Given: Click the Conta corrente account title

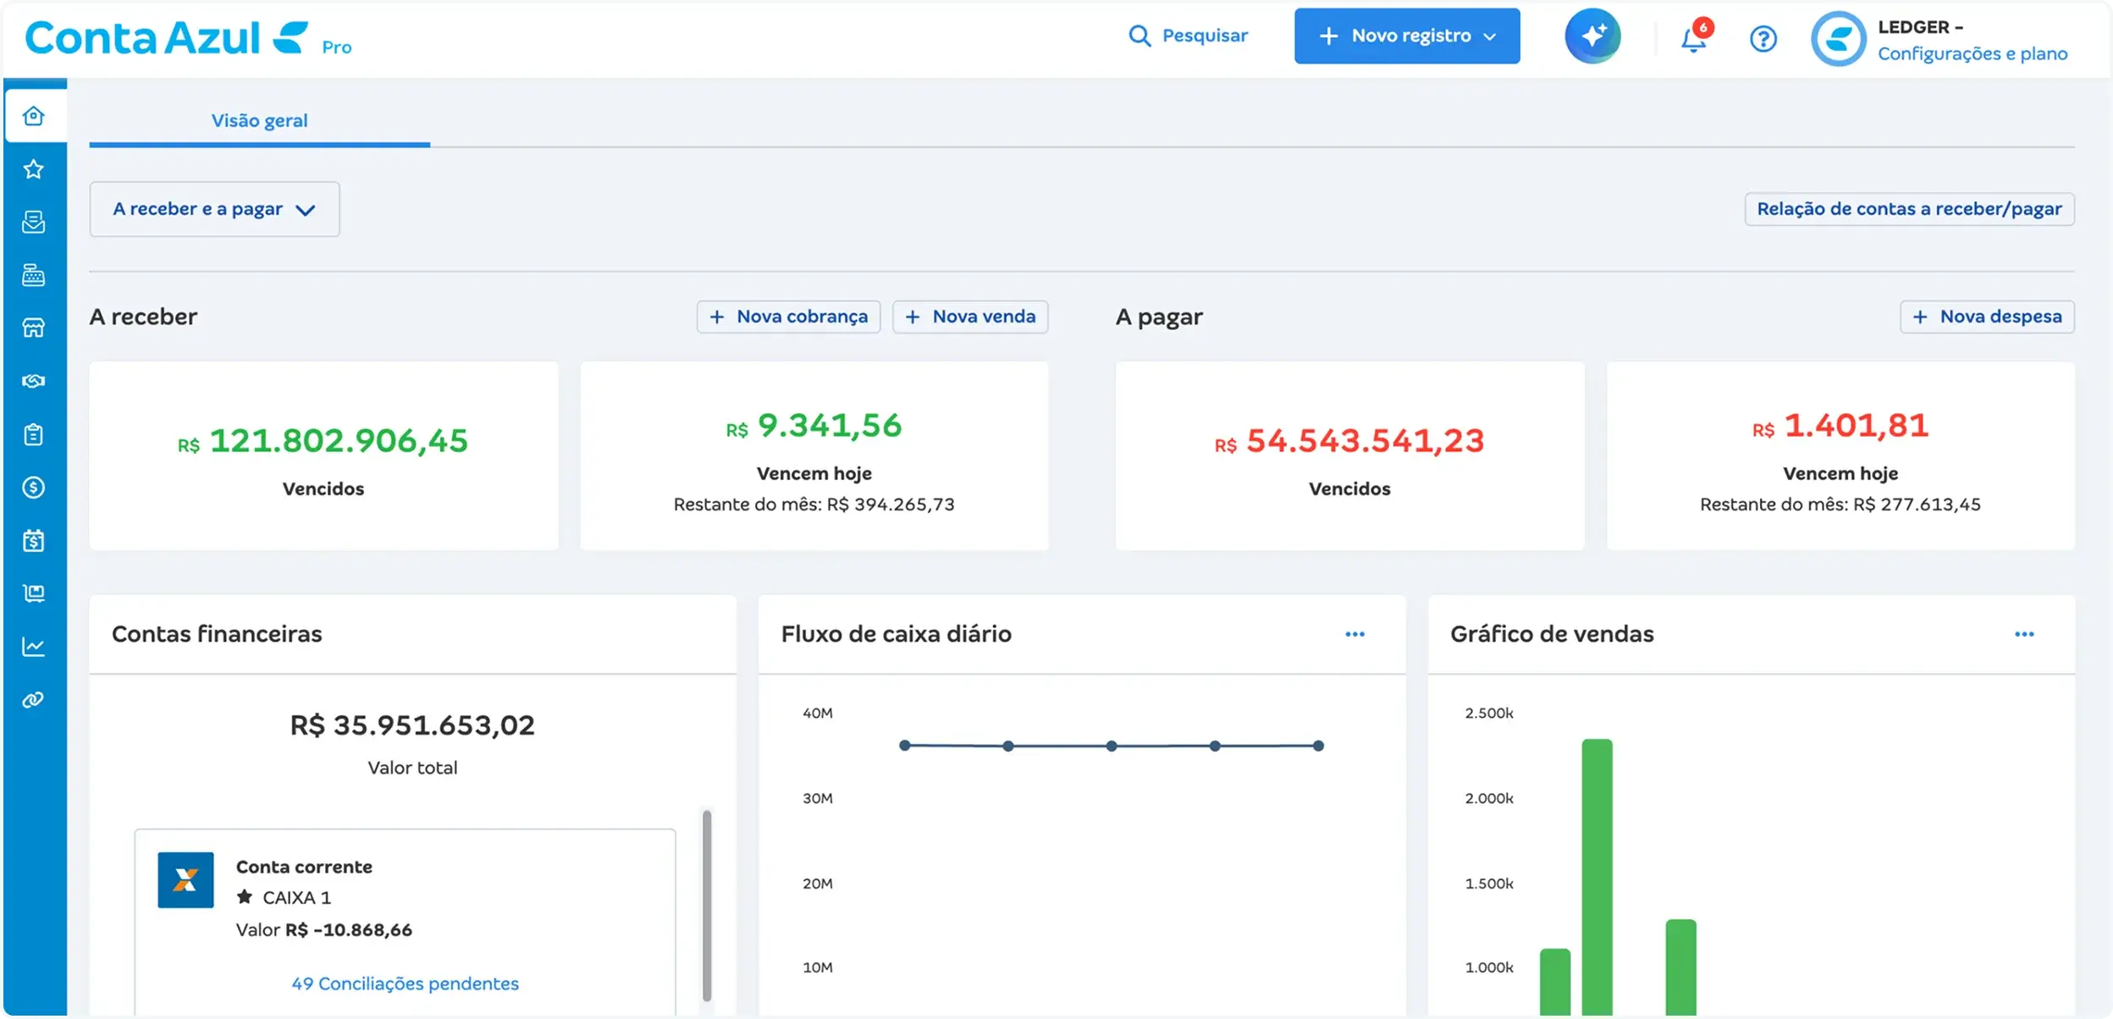Looking at the screenshot, I should click(x=304, y=867).
